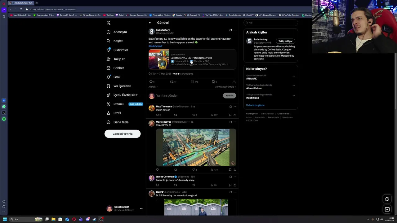Open the Twitch bookmark

[x=120, y=15]
